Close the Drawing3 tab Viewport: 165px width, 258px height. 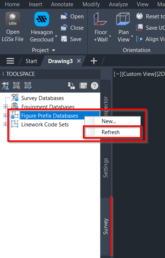point(79,61)
